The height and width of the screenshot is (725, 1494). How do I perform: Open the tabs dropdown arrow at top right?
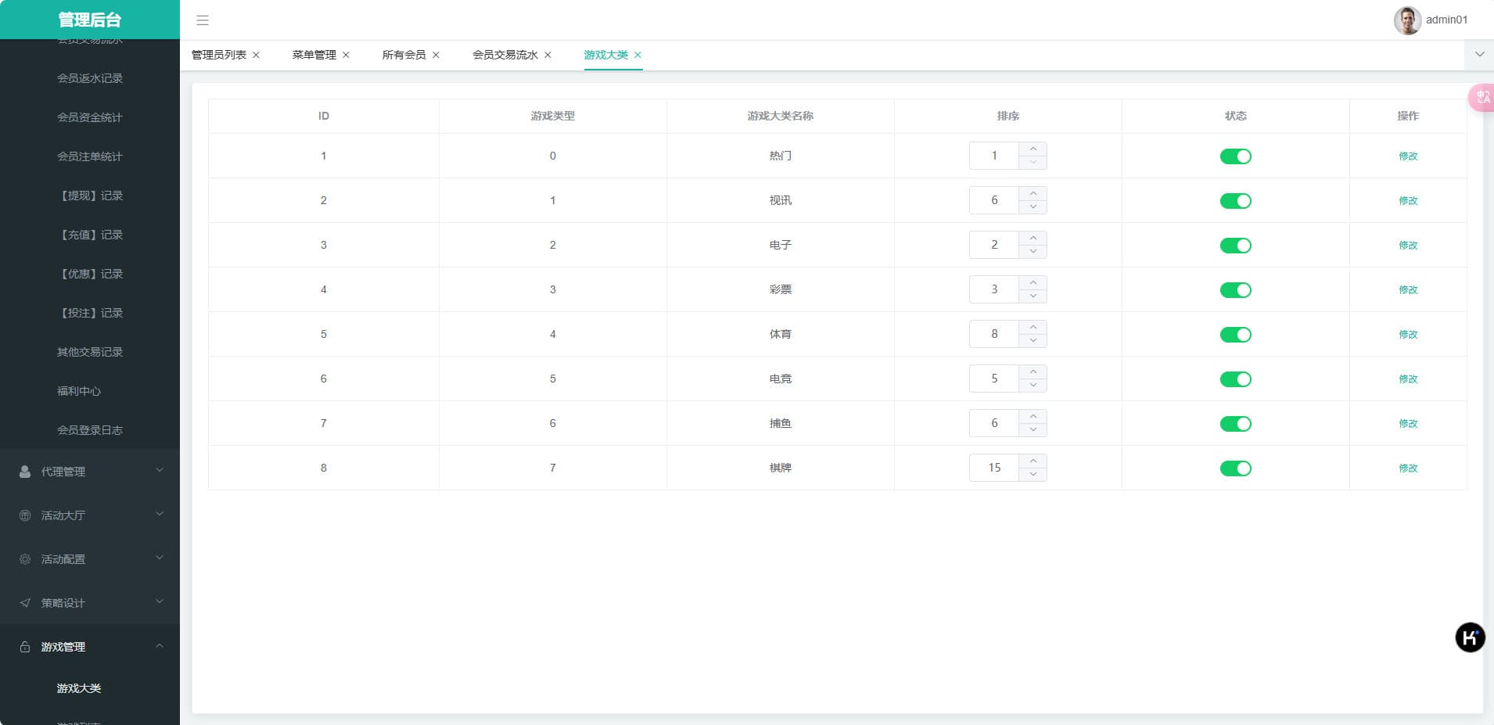point(1479,55)
